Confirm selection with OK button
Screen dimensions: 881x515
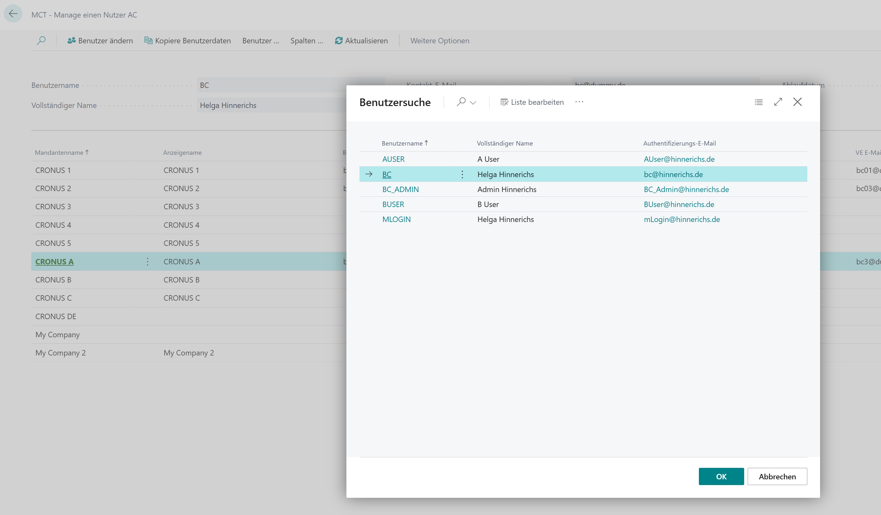point(721,476)
